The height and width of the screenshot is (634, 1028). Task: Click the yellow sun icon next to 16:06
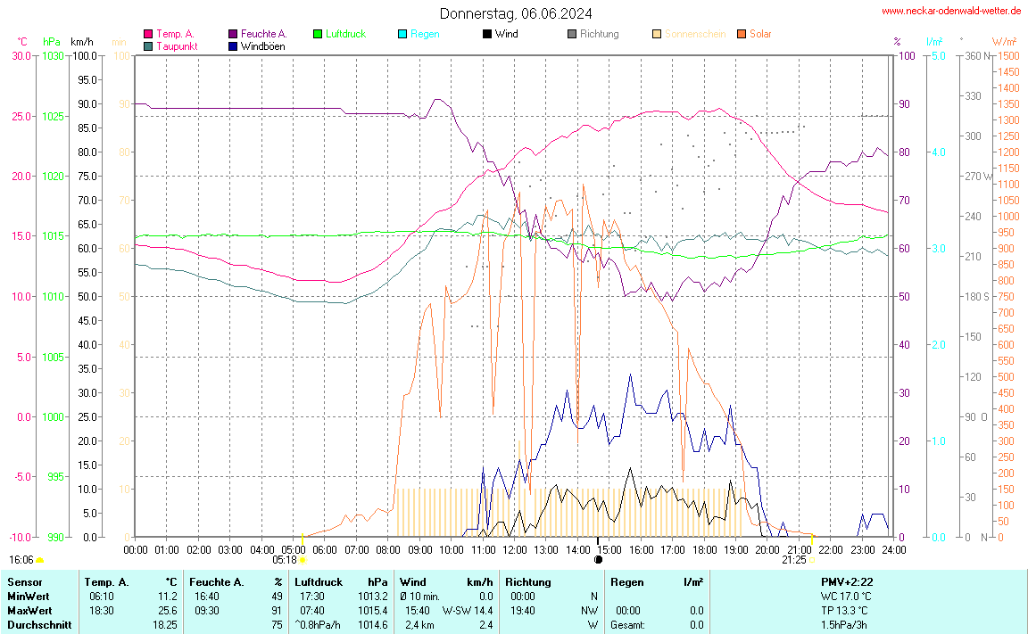coord(39,560)
